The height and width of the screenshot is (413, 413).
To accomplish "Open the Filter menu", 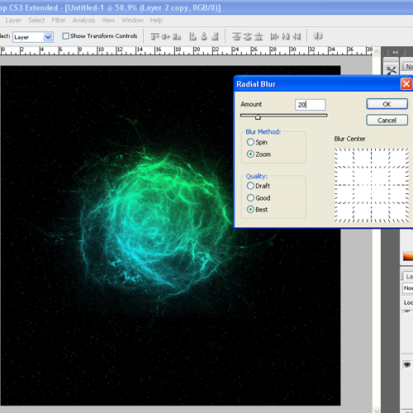I will click(59, 21).
